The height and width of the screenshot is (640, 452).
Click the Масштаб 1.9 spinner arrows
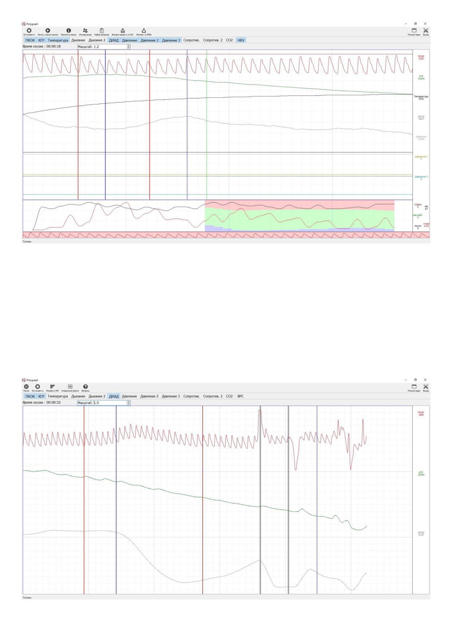click(x=128, y=403)
